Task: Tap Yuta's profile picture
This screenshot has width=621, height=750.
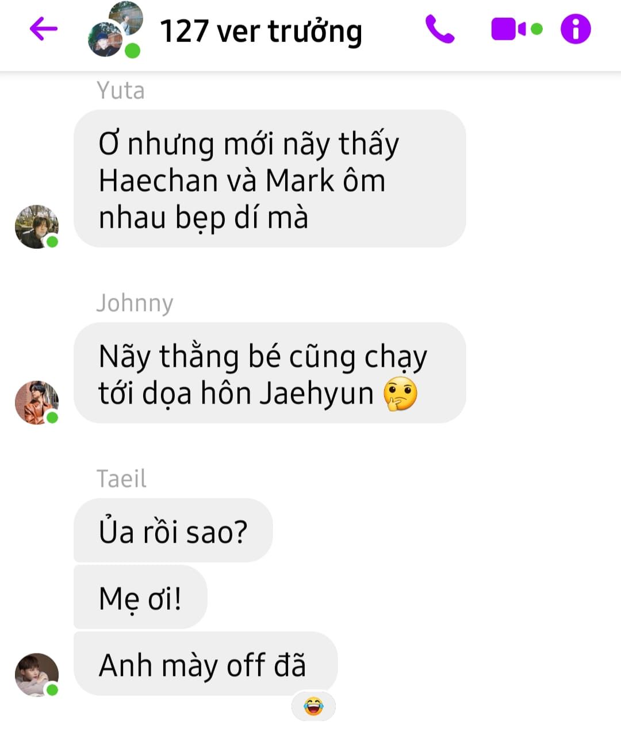Action: coord(37,226)
